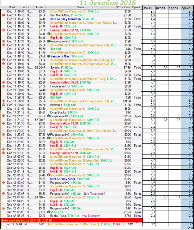Screen dimensions: 194x230
Task: Toggle the sort arrow on the Start column
Action: point(24,7)
